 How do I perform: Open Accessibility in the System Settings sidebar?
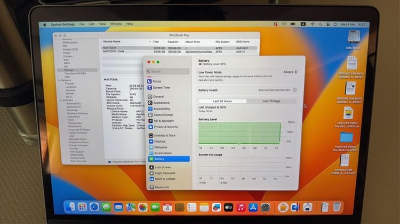(159, 109)
